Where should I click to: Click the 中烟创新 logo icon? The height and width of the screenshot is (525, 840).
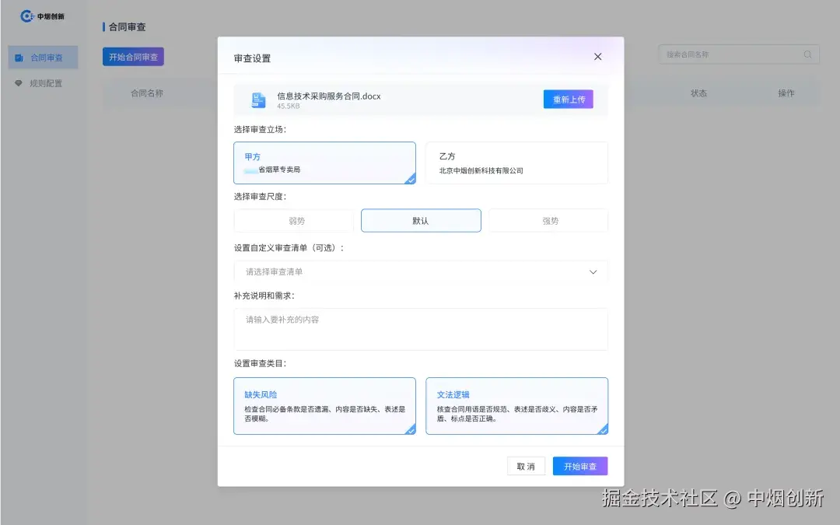click(28, 16)
